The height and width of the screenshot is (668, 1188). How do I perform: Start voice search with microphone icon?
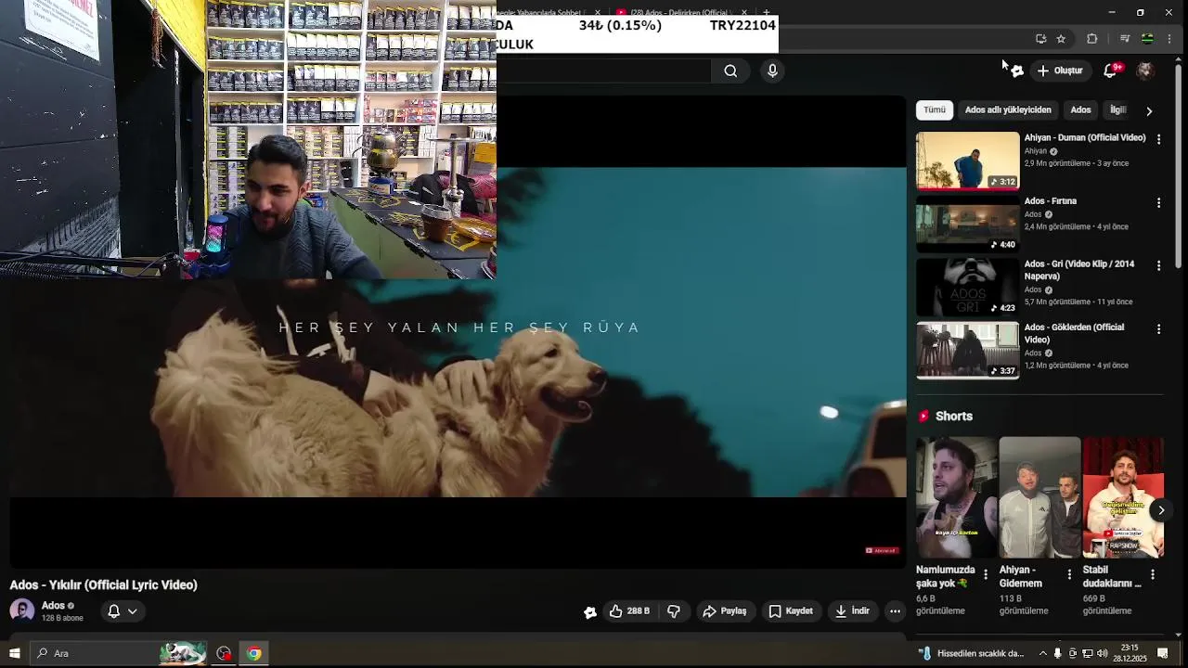[x=772, y=71]
